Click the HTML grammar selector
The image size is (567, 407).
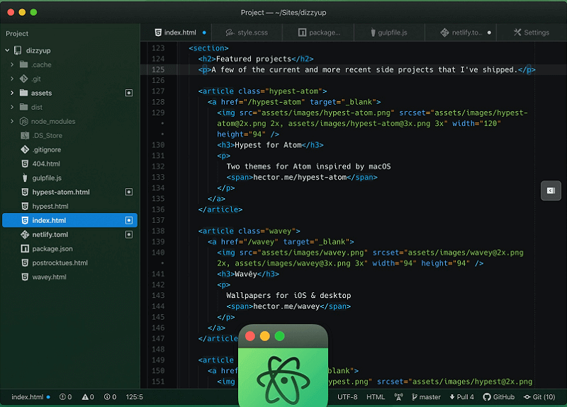[375, 397]
